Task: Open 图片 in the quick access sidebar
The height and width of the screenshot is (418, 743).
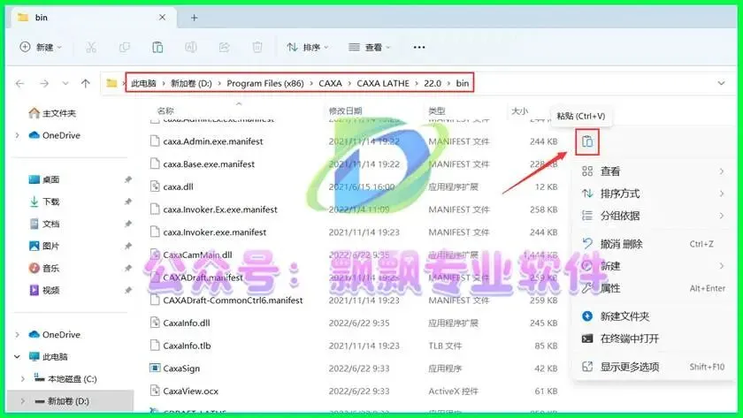Action: [x=44, y=247]
